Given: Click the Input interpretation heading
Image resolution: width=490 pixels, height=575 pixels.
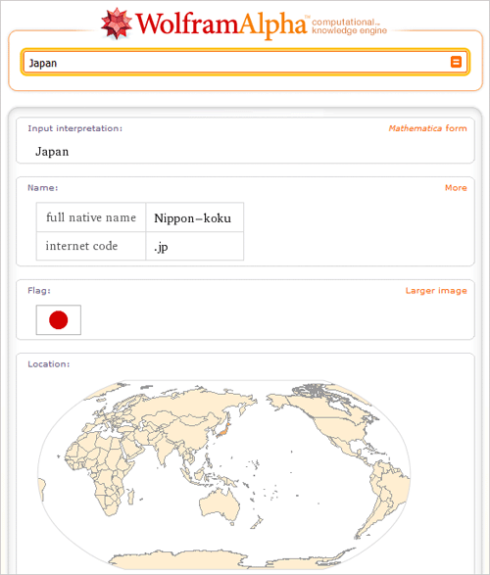Looking at the screenshot, I should (75, 128).
